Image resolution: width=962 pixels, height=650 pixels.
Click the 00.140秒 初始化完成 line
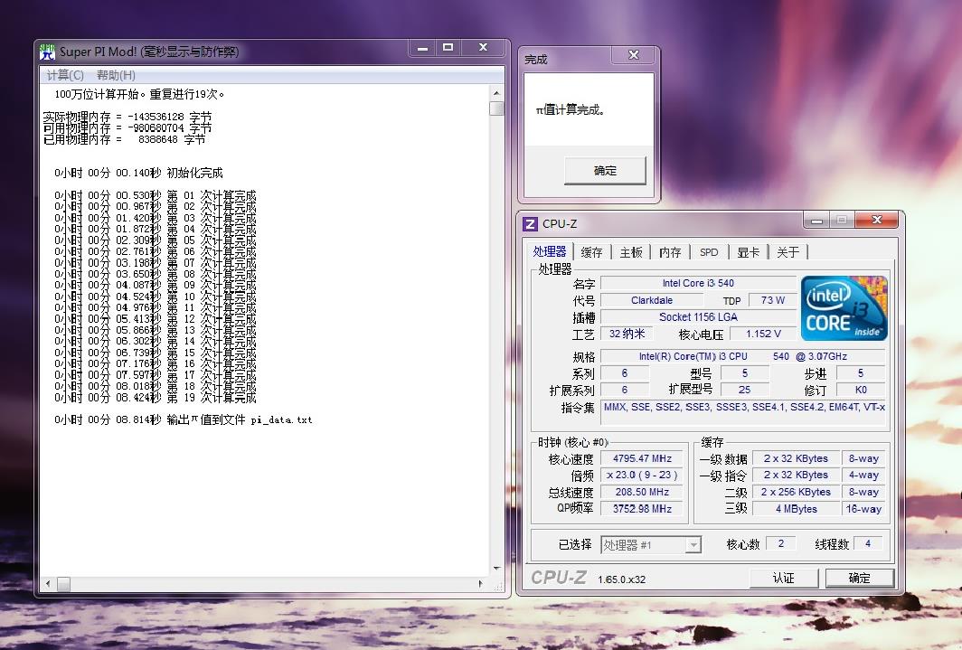[x=138, y=173]
